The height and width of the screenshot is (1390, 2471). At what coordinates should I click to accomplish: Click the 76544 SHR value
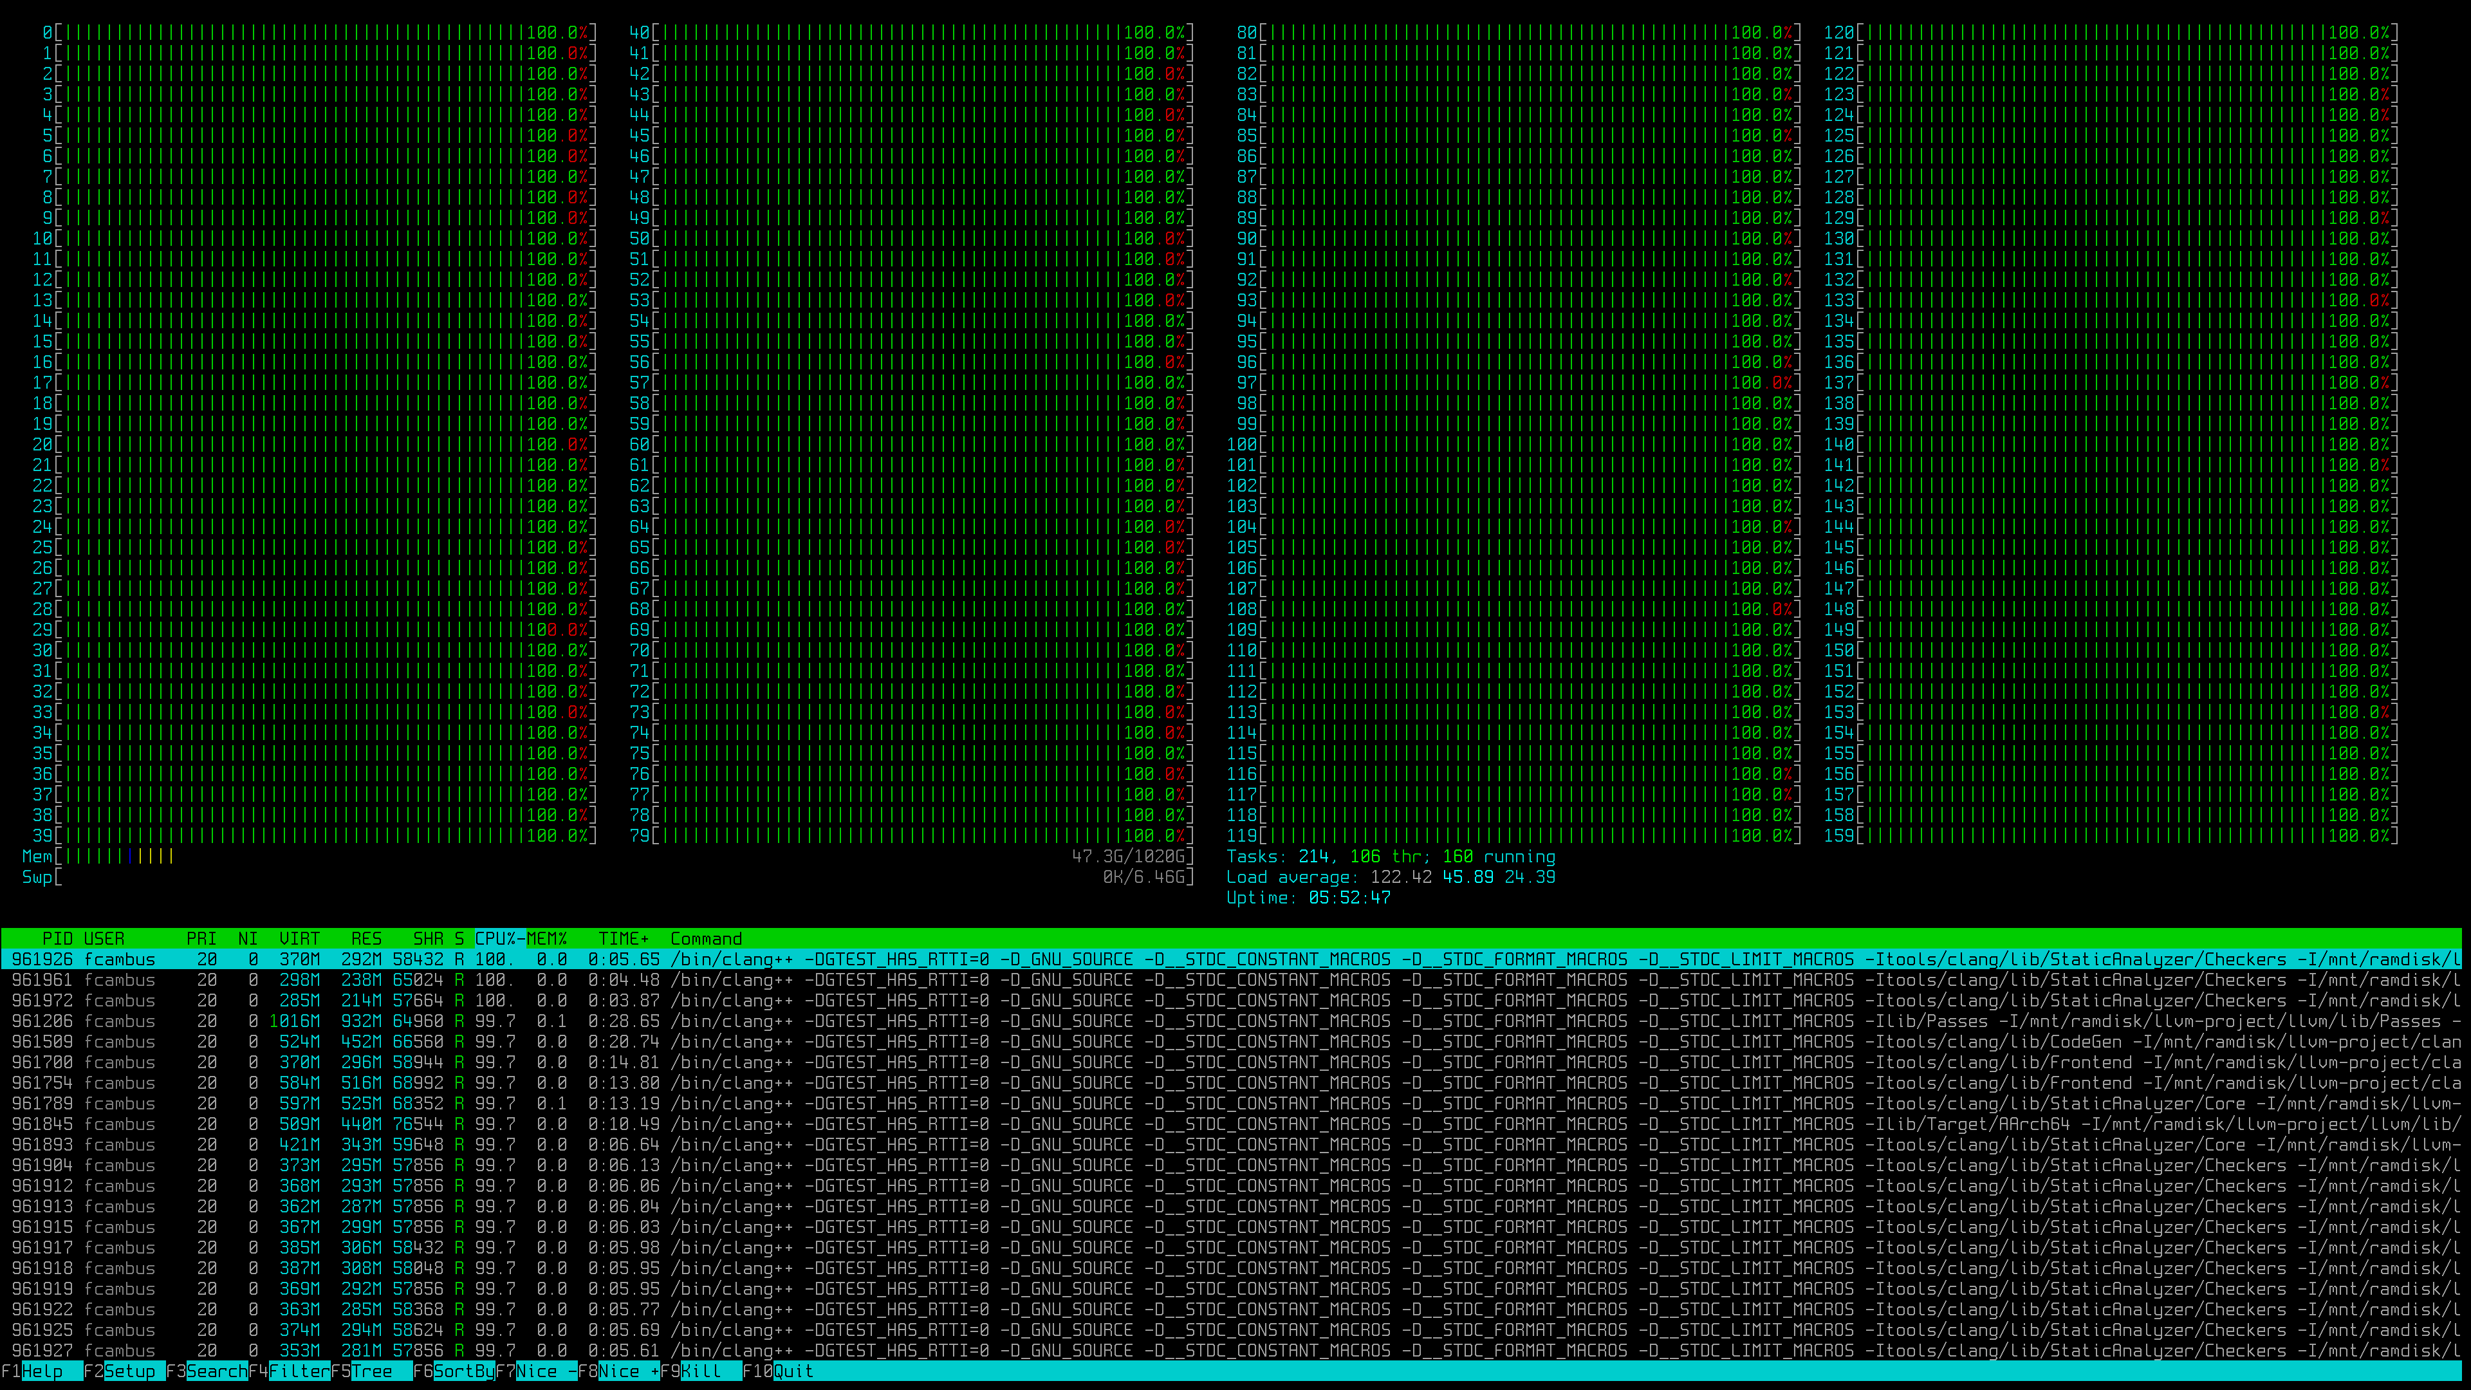click(x=418, y=1124)
